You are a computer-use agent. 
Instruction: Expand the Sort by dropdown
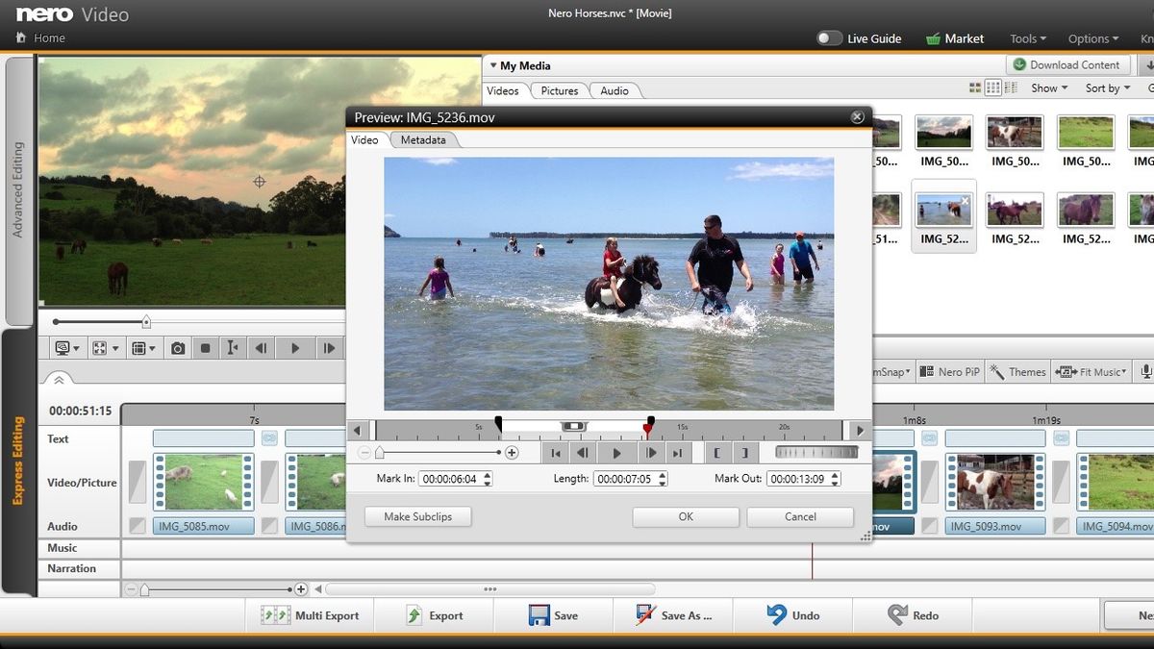tap(1107, 88)
